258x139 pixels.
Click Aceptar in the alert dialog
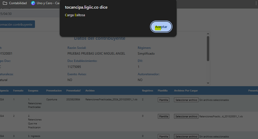coord(161,27)
